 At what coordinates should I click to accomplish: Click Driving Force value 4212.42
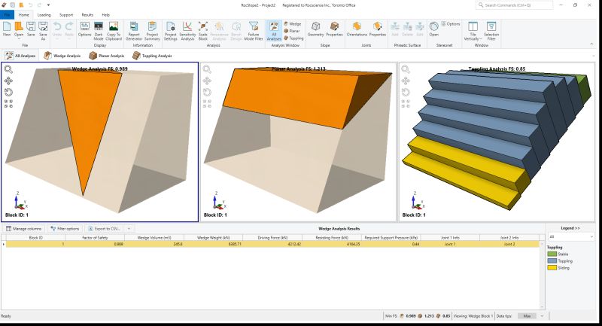pyautogui.click(x=294, y=244)
